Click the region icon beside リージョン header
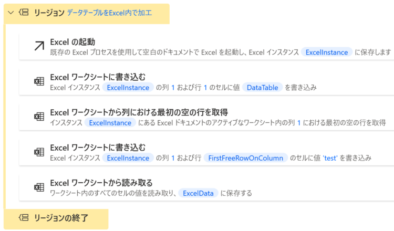The height and width of the screenshot is (231, 394). pos(24,12)
